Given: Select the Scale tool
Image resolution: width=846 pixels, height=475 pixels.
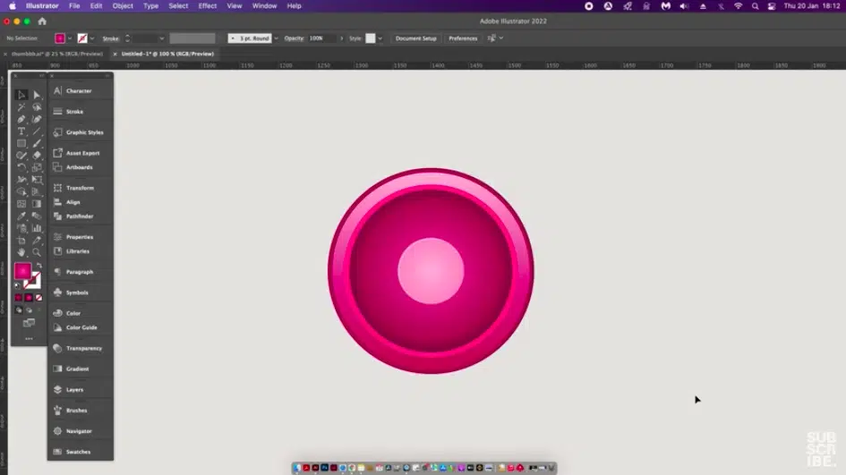Looking at the screenshot, I should click(x=37, y=167).
